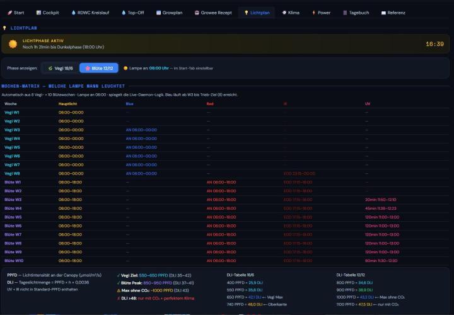
Task: Click Red schedule for Blüte W9
Action: [221, 252]
